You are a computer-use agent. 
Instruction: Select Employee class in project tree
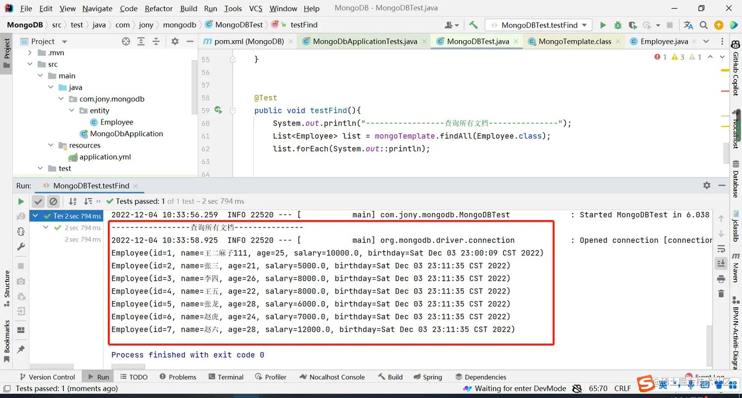pyautogui.click(x=117, y=123)
